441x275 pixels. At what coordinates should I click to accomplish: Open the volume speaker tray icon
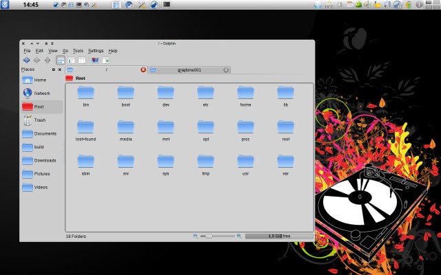pyautogui.click(x=367, y=5)
